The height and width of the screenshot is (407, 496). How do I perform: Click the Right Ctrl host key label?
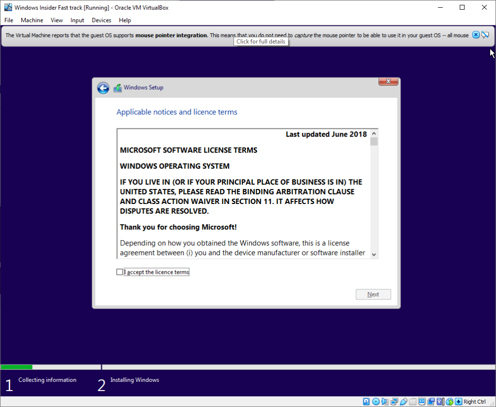click(475, 402)
